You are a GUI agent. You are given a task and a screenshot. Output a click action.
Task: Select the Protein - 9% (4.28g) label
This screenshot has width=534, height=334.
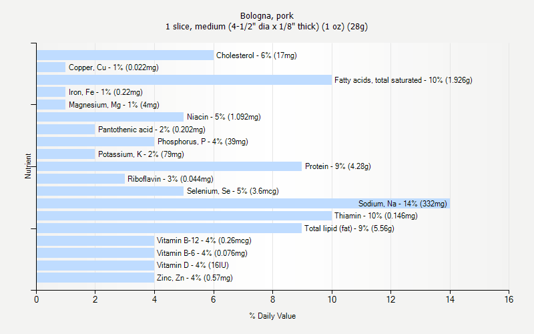tap(338, 166)
